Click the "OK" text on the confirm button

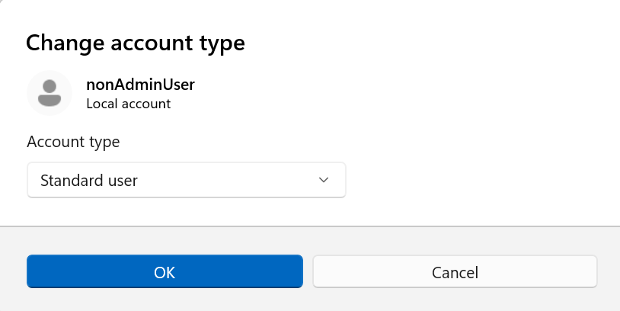(x=165, y=272)
